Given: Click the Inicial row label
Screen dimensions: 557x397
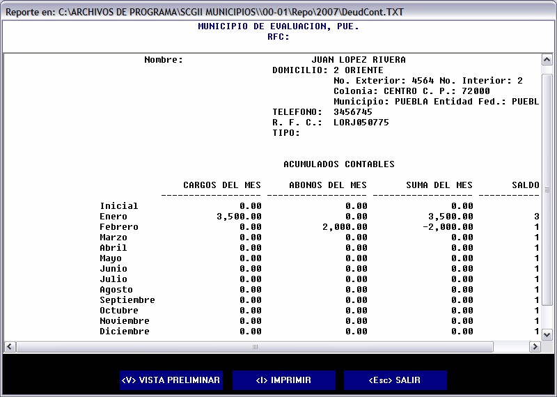Looking at the screenshot, I should pos(119,206).
